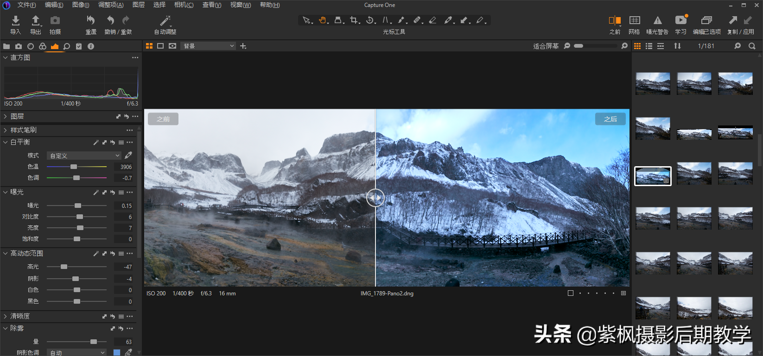The image size is (763, 356).
Task: Expand the Layers (图层) panel
Action: [x=17, y=116]
